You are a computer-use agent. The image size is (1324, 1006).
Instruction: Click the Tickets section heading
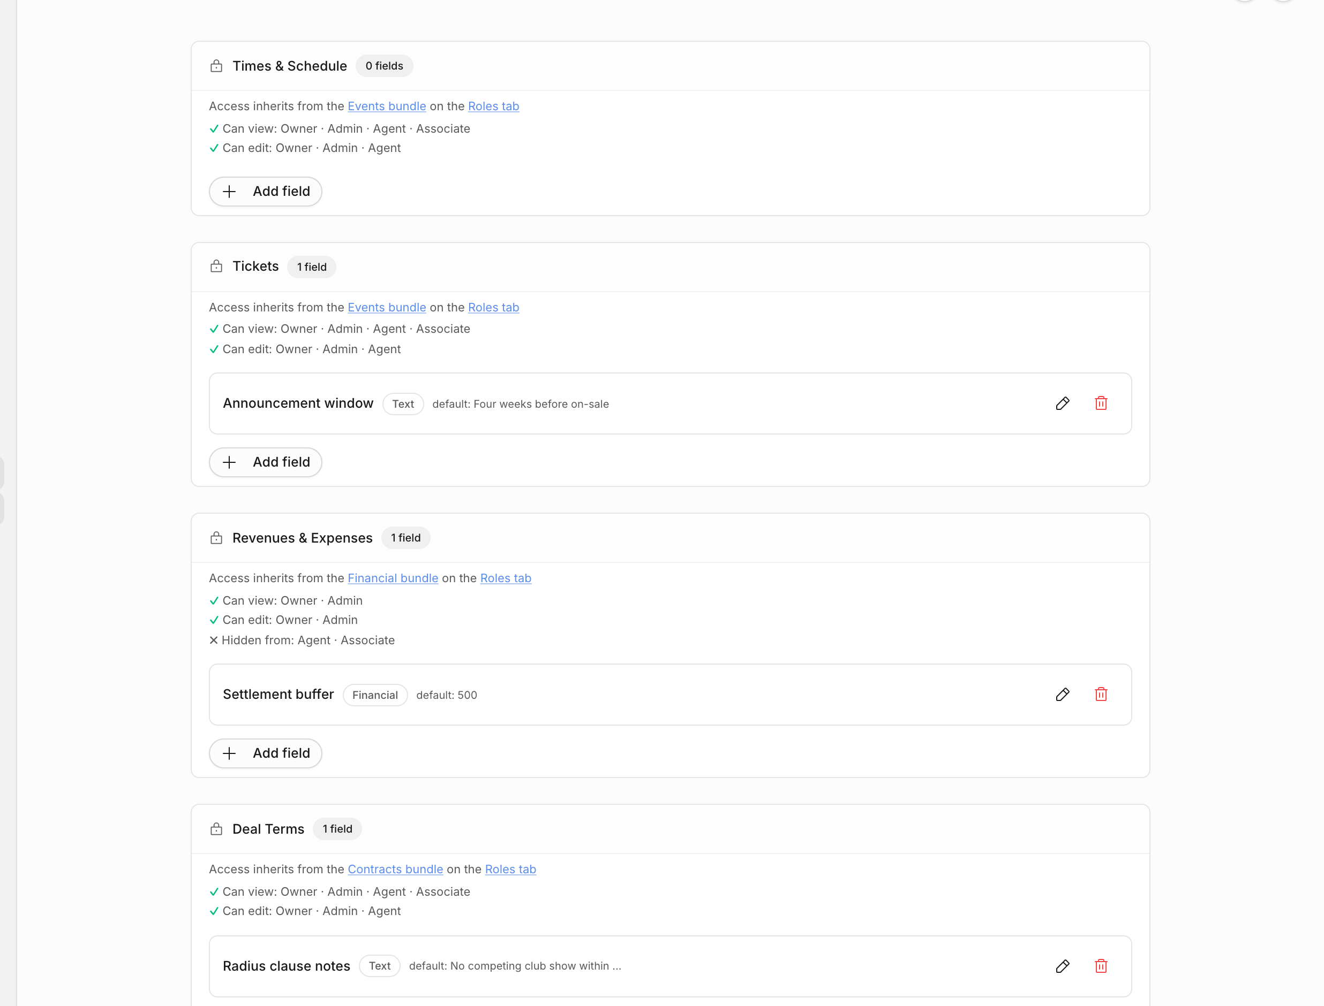(255, 266)
